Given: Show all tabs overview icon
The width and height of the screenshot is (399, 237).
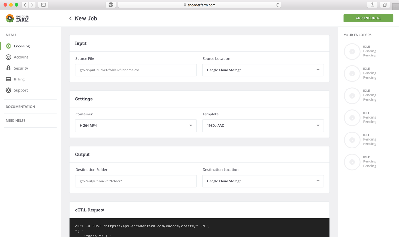Looking at the screenshot, I should tap(385, 5).
